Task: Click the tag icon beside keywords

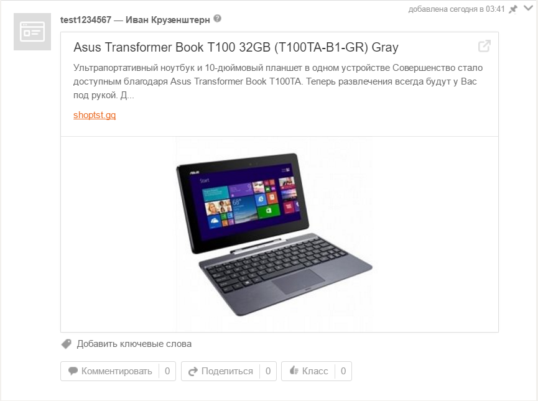Action: pos(66,344)
